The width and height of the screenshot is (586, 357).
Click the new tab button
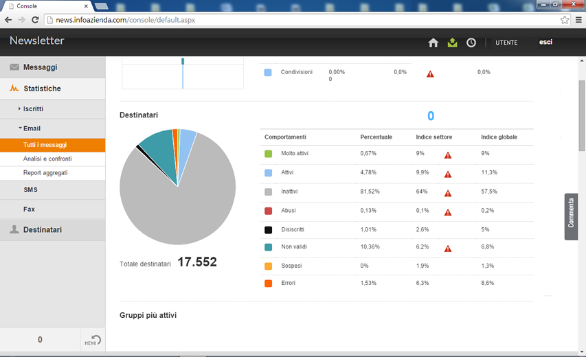pyautogui.click(x=101, y=6)
